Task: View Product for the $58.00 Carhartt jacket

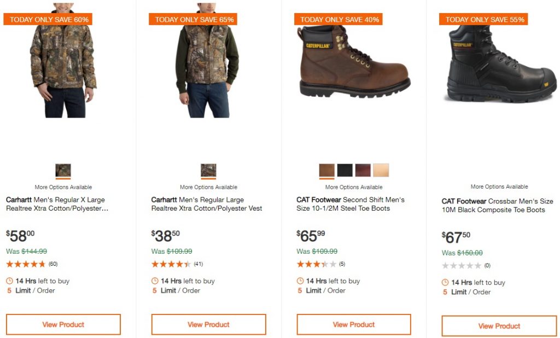Action: [63, 324]
